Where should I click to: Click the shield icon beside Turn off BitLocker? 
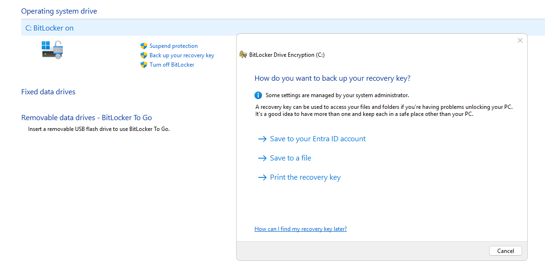click(144, 65)
